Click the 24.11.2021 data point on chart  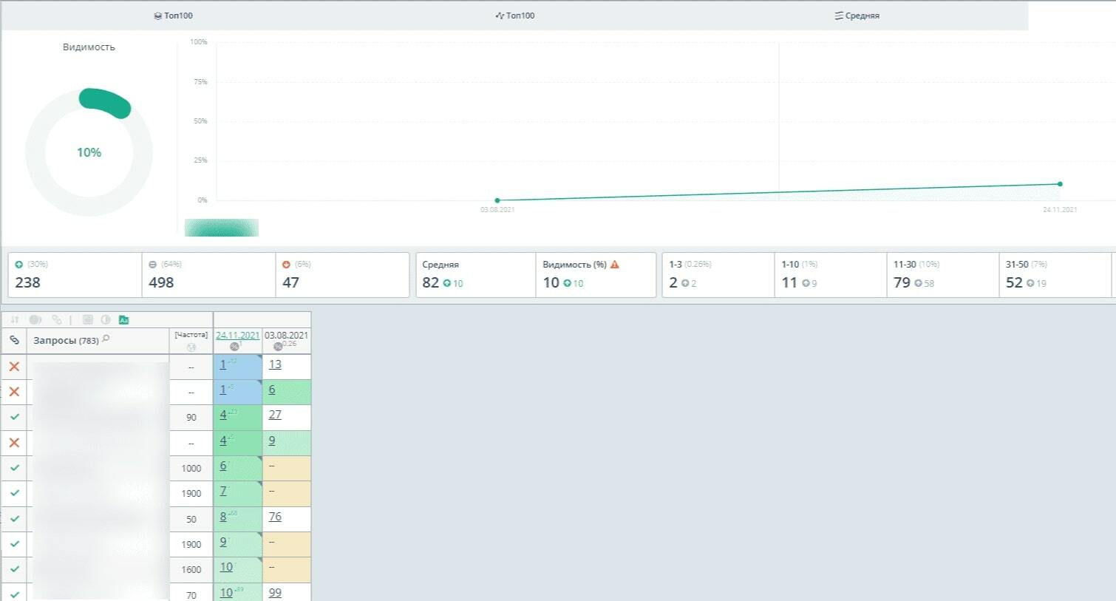point(1060,184)
